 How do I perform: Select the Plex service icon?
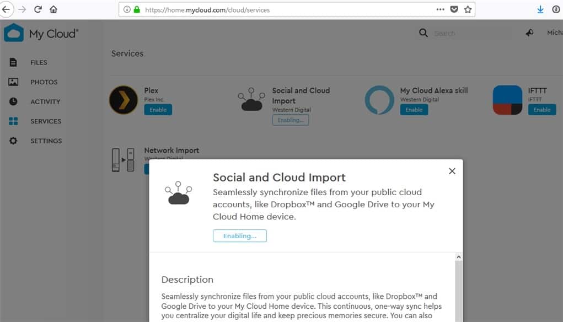[124, 100]
